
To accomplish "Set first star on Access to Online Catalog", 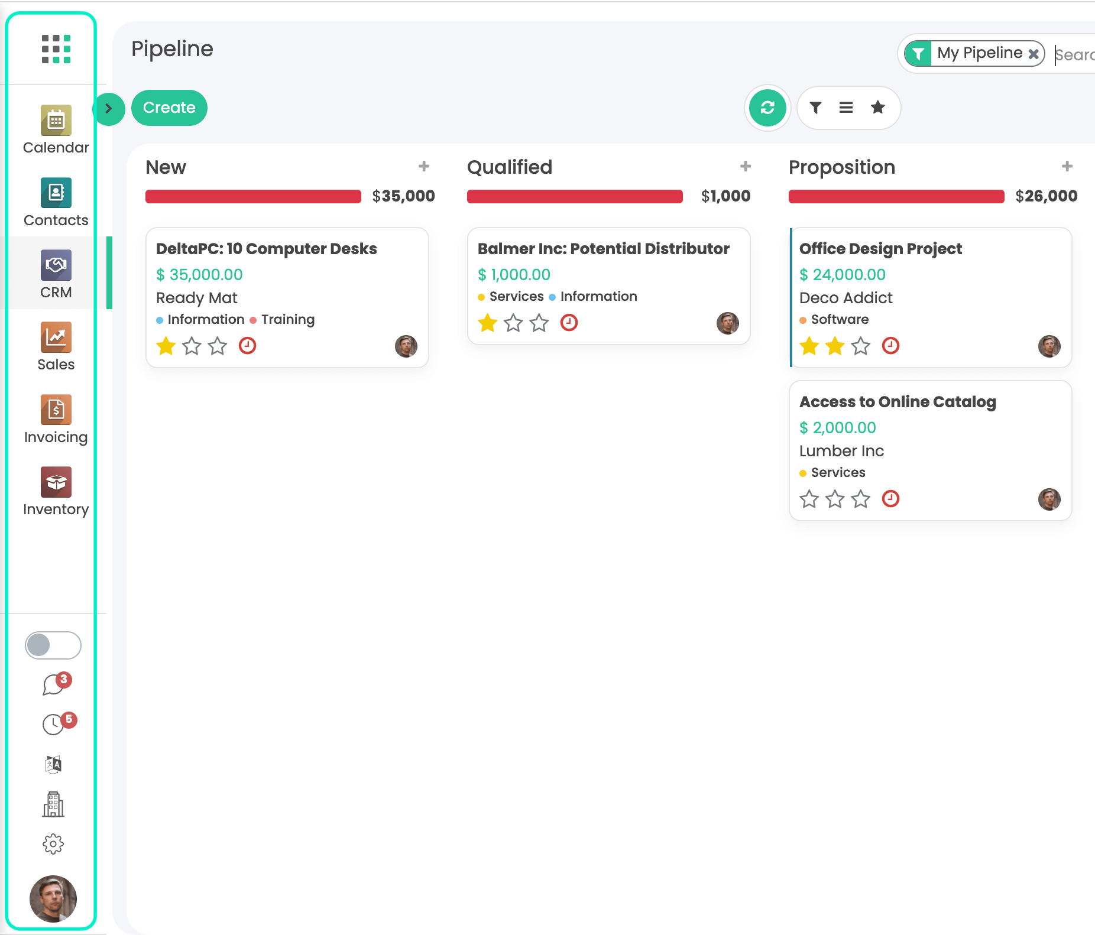I will tap(809, 499).
